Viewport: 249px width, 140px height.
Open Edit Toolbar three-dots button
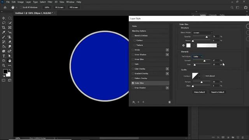10,65
